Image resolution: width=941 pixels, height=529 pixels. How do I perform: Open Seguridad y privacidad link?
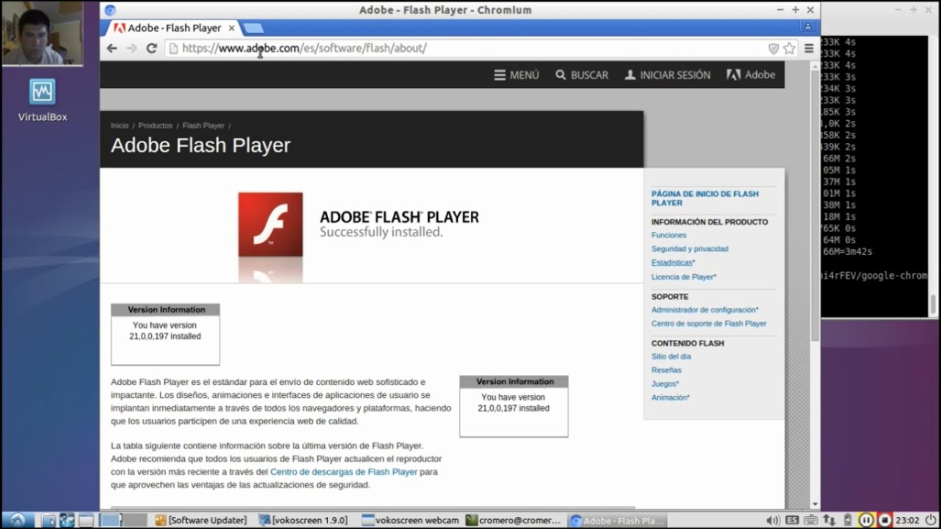(x=690, y=249)
